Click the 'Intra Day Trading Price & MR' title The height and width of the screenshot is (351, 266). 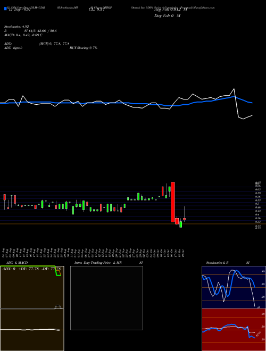click(x=98, y=263)
